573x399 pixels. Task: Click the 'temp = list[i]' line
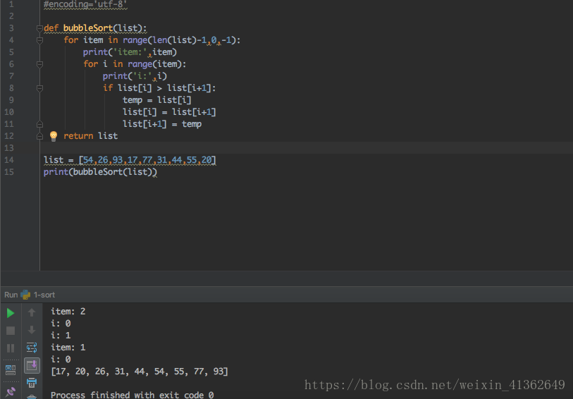156,100
